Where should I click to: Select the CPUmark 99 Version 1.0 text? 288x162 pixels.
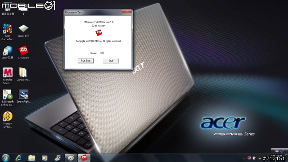(99, 22)
